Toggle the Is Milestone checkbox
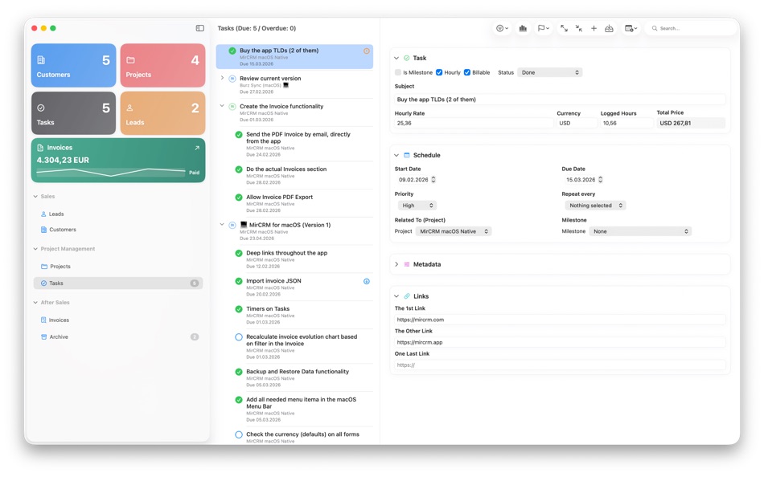This screenshot has height=477, width=764. pos(398,72)
